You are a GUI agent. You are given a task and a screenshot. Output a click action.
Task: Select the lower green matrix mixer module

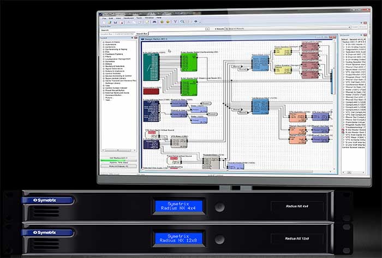[x=189, y=87]
